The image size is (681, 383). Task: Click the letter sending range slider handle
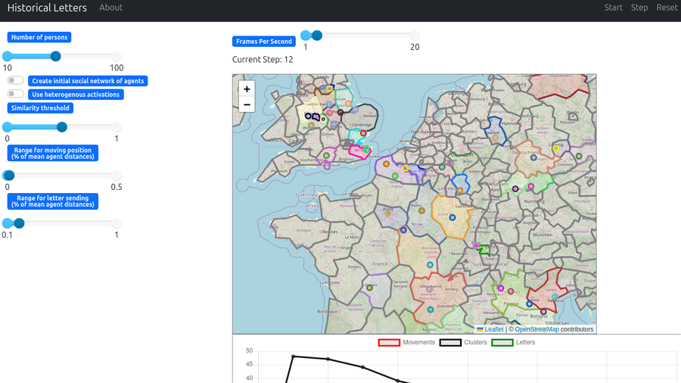(19, 223)
